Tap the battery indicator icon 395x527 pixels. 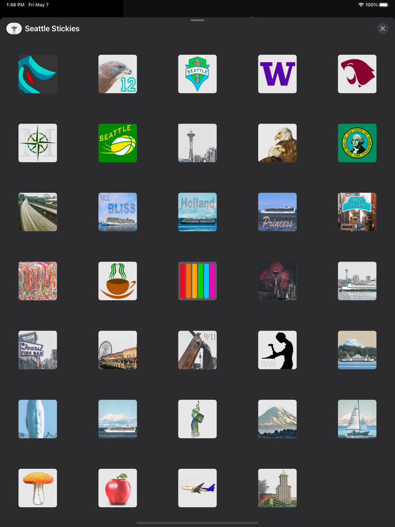[384, 5]
